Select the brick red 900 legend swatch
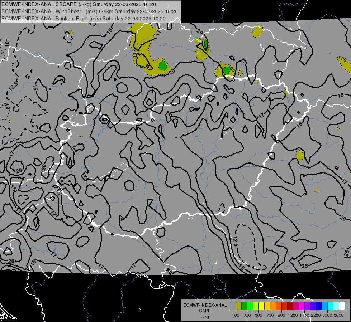Screen dimensions: 351x322 (x=285, y=306)
